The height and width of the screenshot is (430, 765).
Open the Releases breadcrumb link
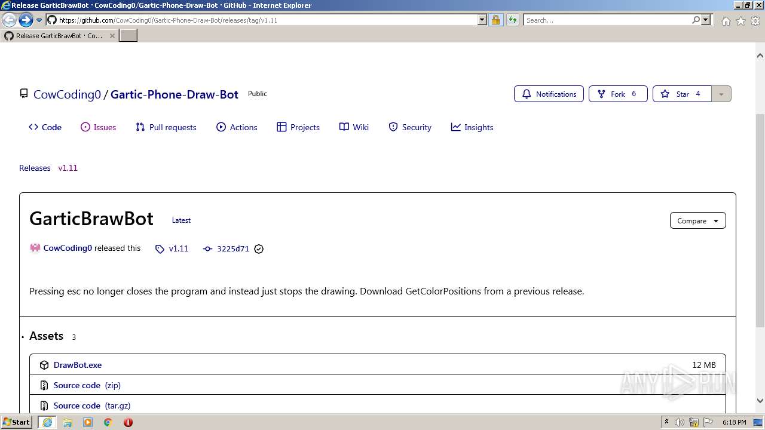pos(35,168)
